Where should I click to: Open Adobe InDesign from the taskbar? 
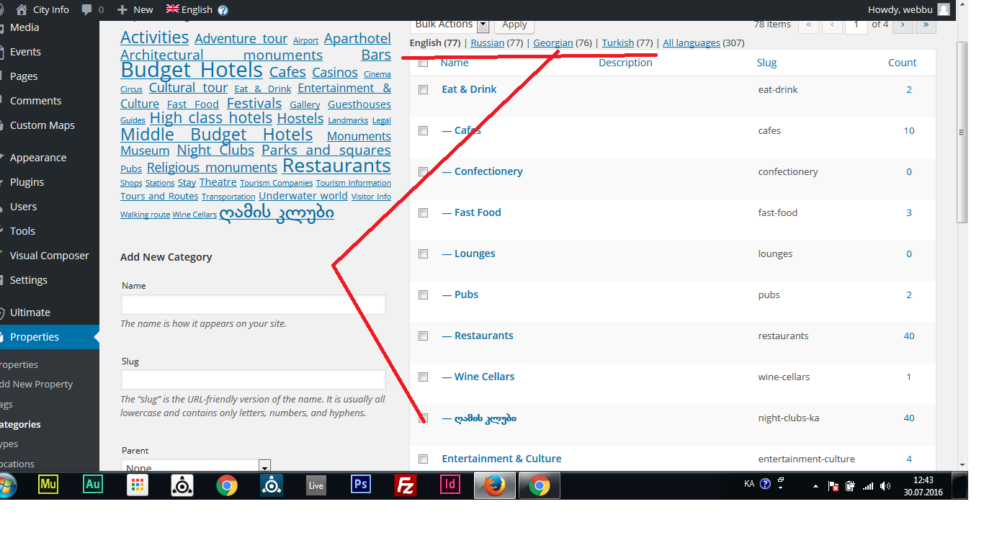450,485
